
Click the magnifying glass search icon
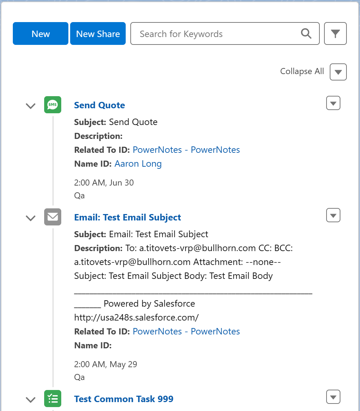(x=306, y=33)
